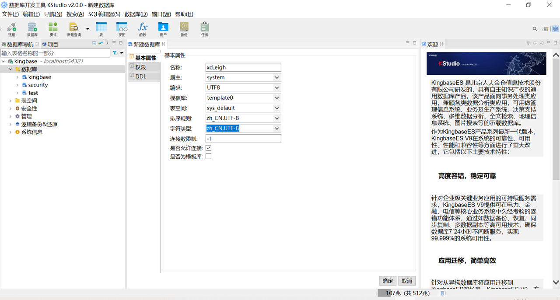Image resolution: width=560 pixels, height=300 pixels.
Task: Click the 表 (Table) toolbar icon
Action: point(101,29)
